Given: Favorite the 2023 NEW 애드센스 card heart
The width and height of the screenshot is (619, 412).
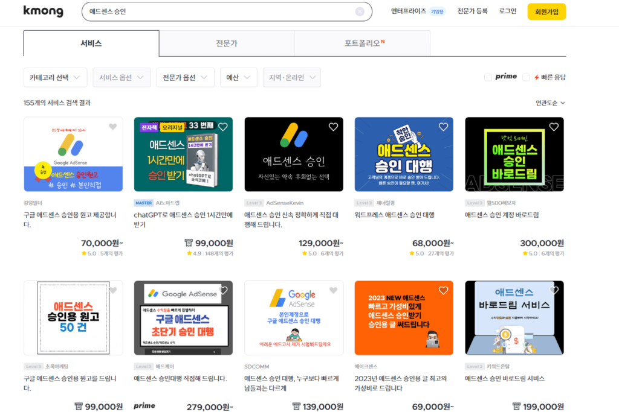Looking at the screenshot, I should [443, 290].
